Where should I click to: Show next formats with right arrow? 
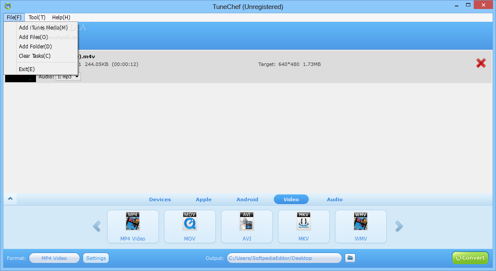399,226
